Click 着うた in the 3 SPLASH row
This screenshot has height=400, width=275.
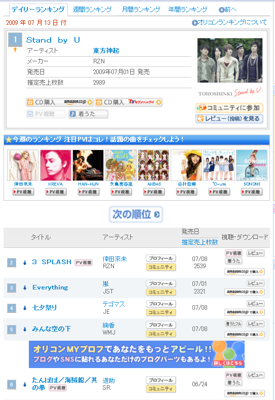pyautogui.click(x=233, y=261)
